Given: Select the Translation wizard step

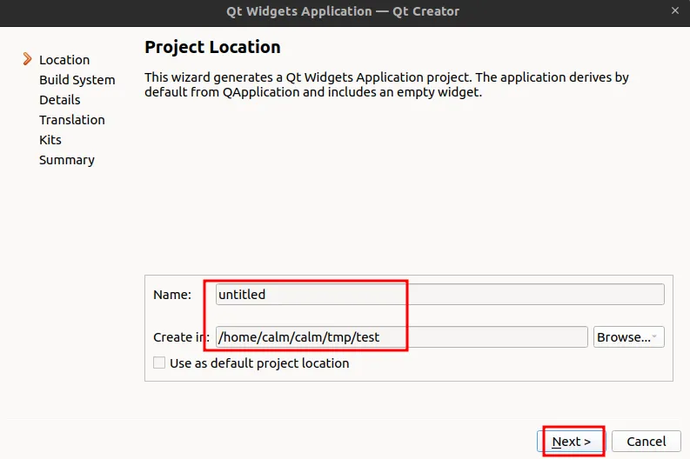Looking at the screenshot, I should coord(72,120).
